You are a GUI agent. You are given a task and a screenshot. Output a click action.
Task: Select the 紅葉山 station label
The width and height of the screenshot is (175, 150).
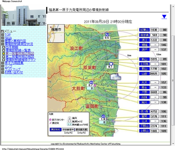144,30
